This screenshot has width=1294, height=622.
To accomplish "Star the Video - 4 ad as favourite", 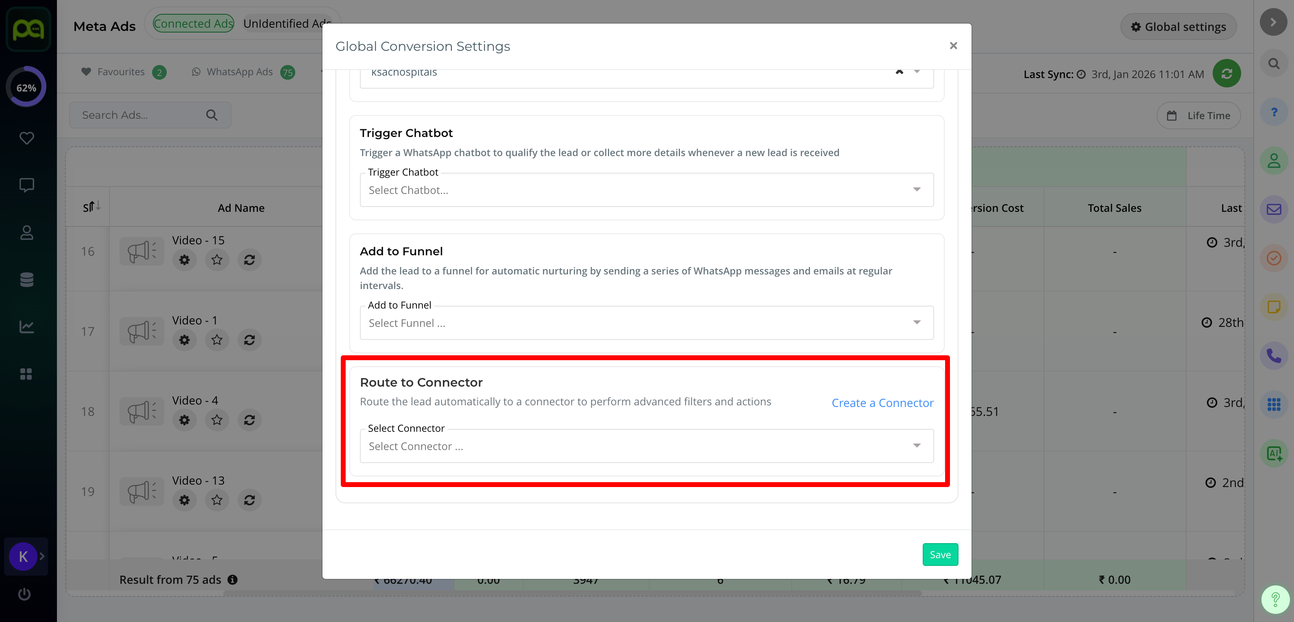I will point(216,420).
